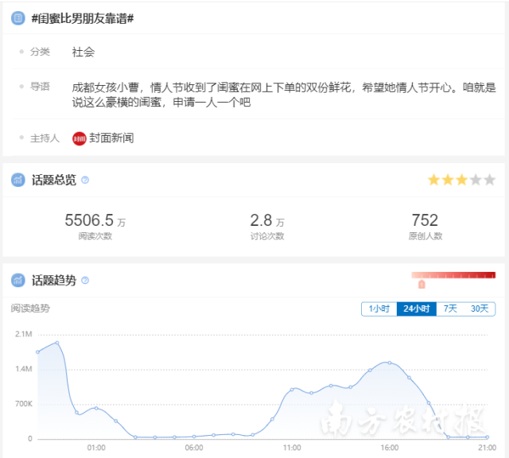Click the 社会 category value
The height and width of the screenshot is (458, 509).
84,52
